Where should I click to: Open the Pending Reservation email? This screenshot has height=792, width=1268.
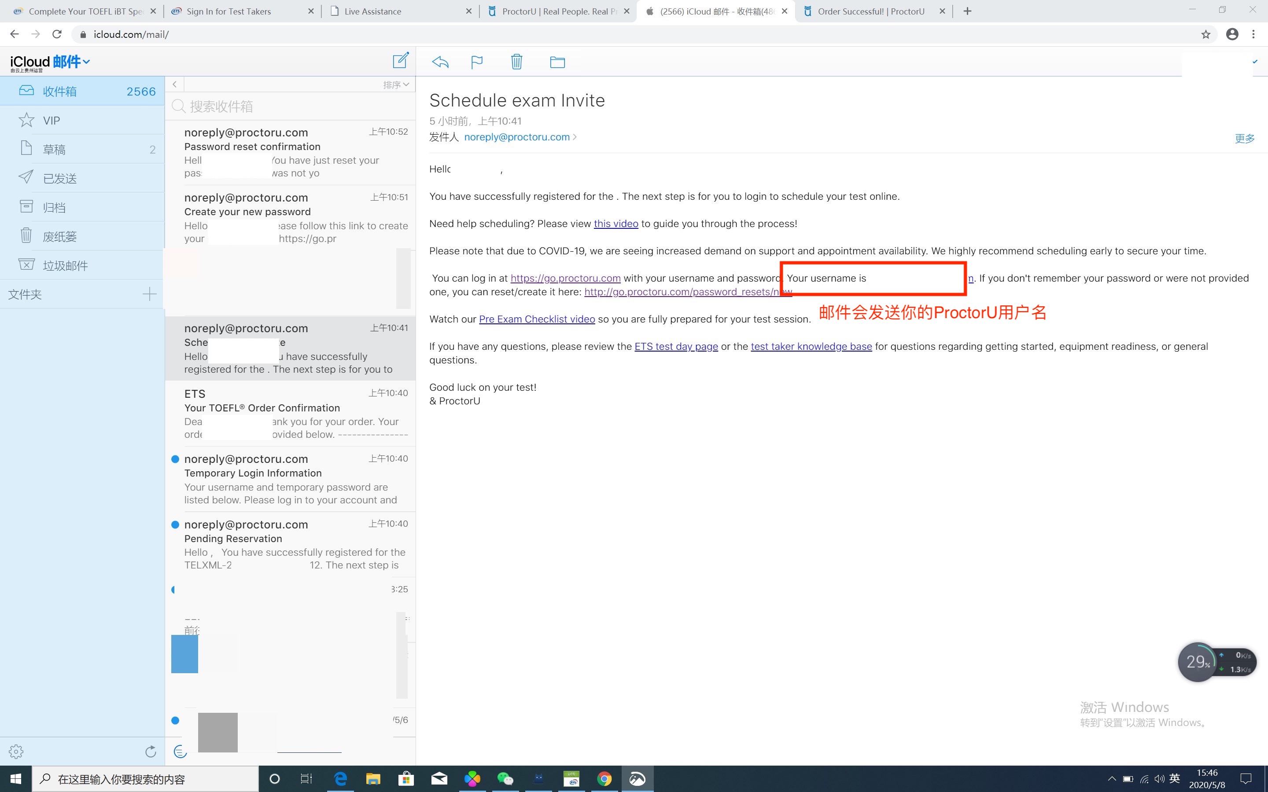(x=290, y=544)
